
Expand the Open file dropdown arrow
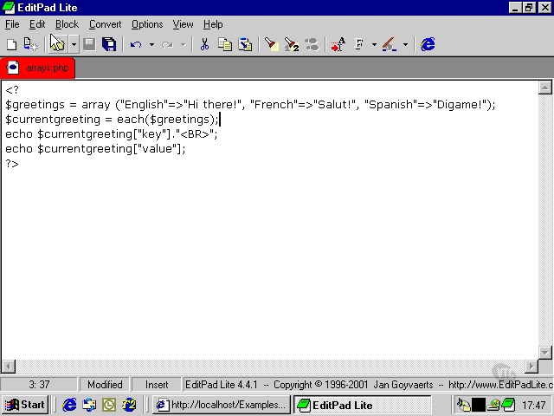coord(74,44)
